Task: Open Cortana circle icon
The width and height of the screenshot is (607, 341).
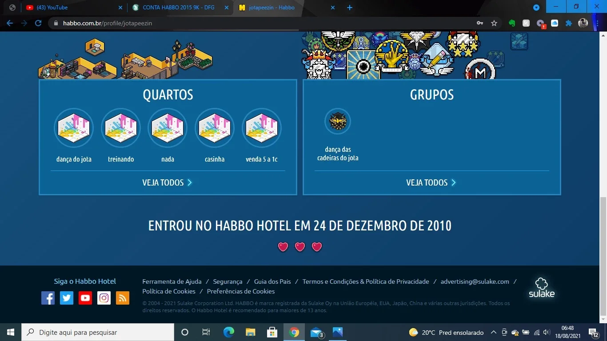Action: click(185, 332)
